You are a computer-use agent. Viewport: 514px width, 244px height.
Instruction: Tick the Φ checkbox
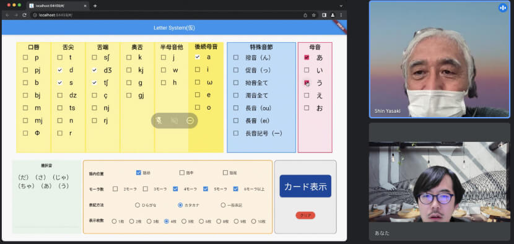point(25,133)
